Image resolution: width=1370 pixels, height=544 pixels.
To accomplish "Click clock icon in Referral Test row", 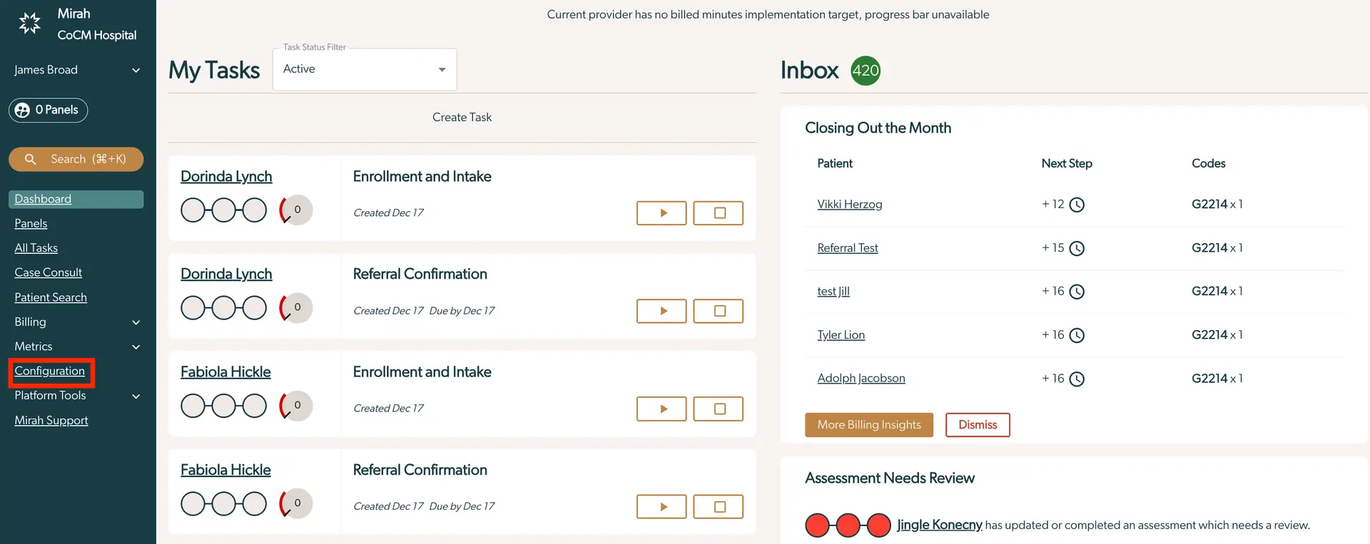I will point(1077,248).
